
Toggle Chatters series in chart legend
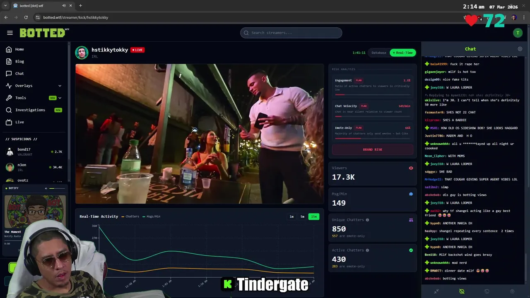pyautogui.click(x=130, y=216)
